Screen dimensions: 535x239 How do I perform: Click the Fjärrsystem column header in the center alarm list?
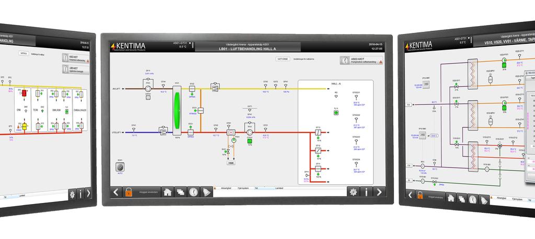[243, 188]
